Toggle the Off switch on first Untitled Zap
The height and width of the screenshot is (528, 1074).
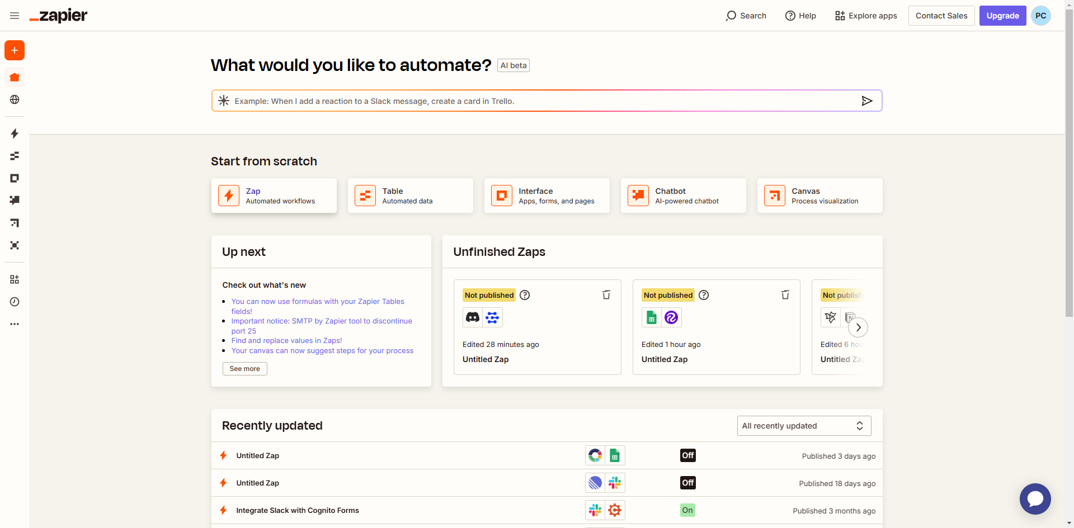pos(687,455)
